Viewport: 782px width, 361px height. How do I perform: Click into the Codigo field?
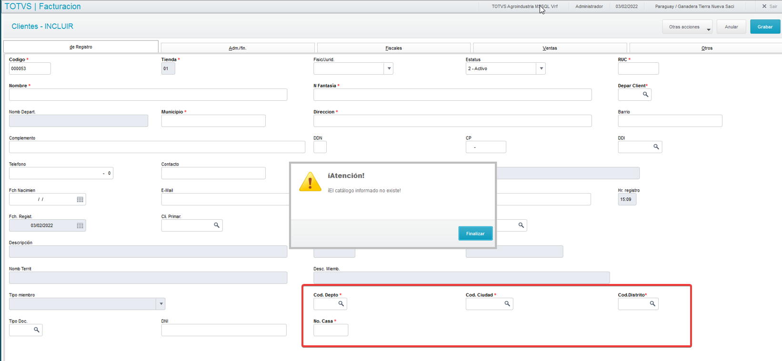tap(30, 68)
